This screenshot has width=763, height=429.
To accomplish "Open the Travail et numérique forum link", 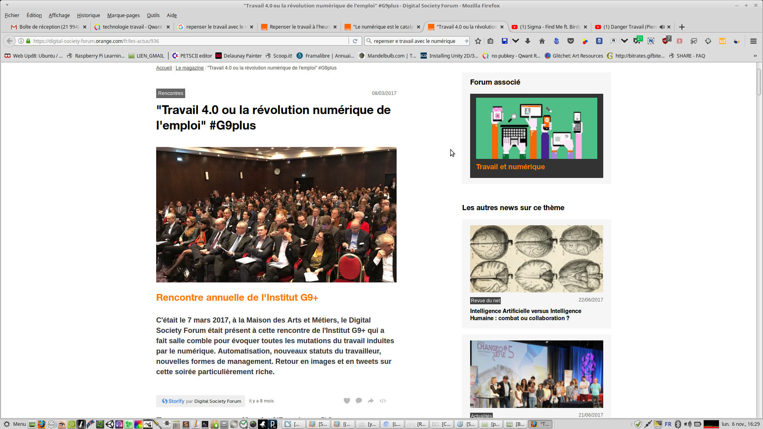I will click(x=510, y=167).
